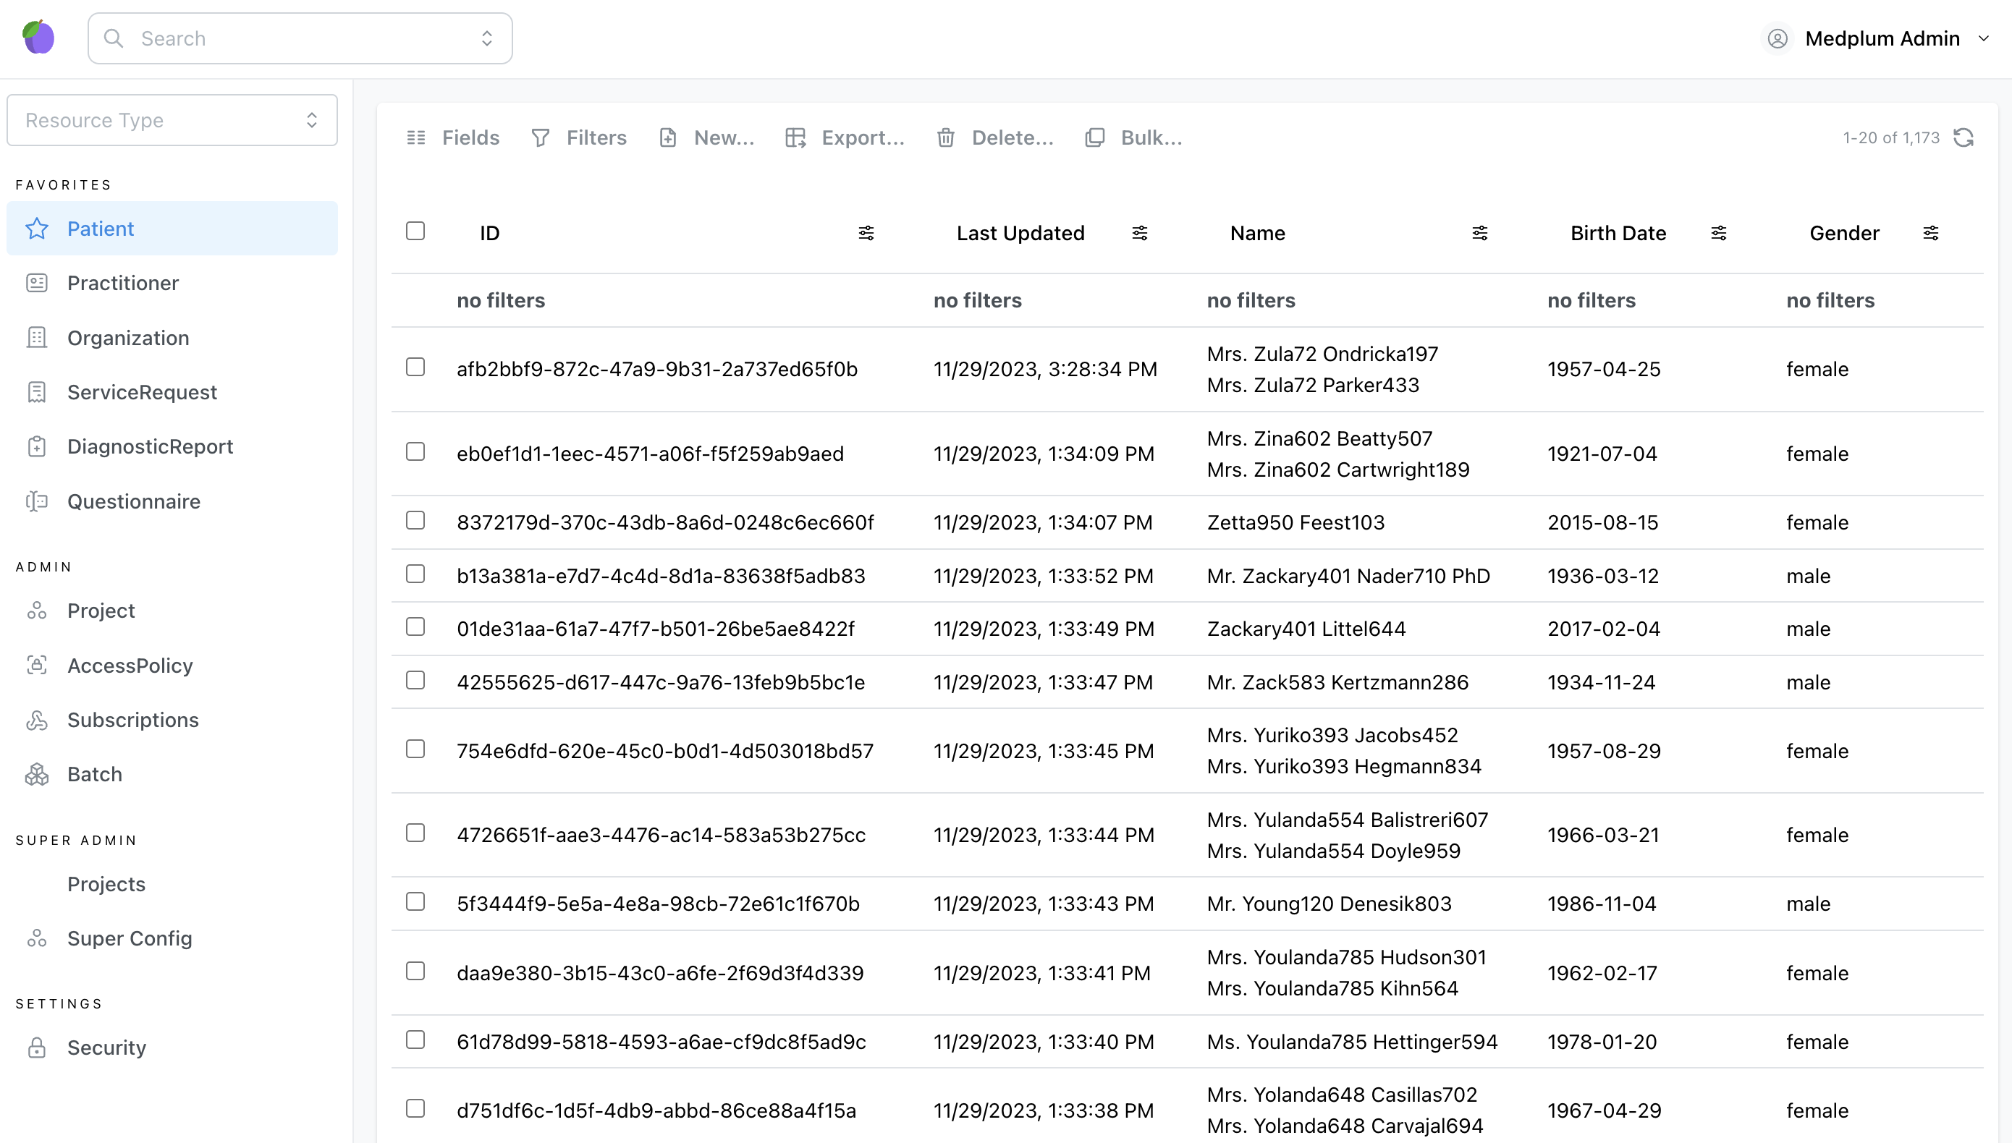Check the row for Mrs. Zula72 Ondricka197
Screen dimensions: 2012x1143
tap(415, 367)
